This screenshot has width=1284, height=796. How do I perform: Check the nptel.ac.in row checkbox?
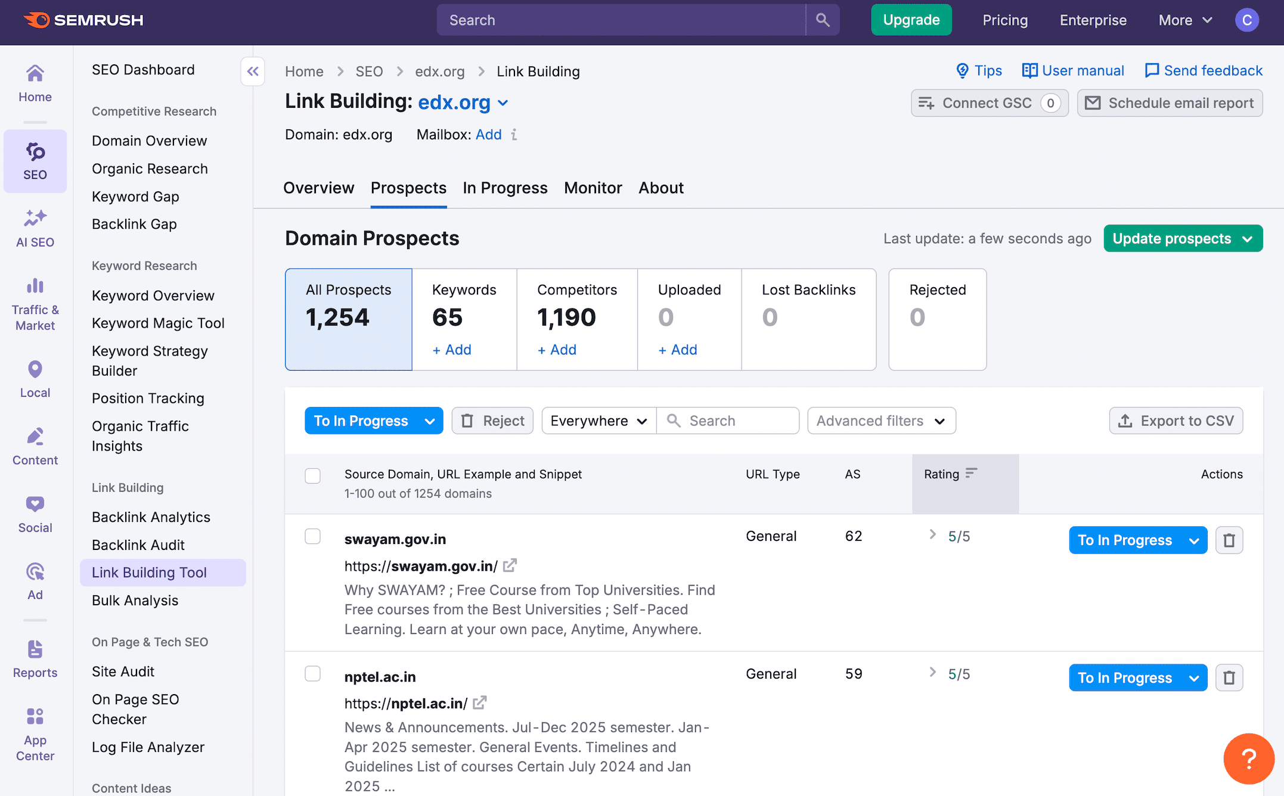pos(312,674)
